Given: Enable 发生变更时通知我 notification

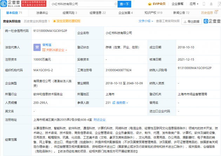Looking at the screenshot, I should 67,21.
